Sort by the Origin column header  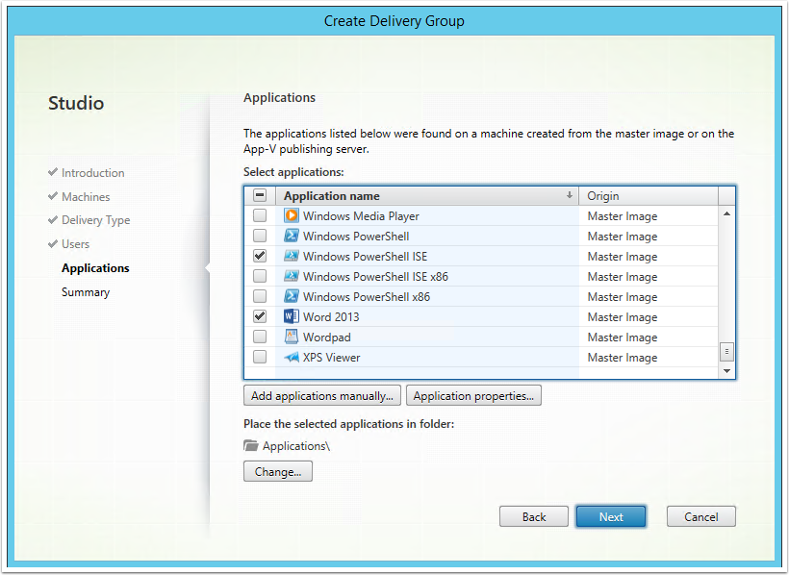pyautogui.click(x=649, y=196)
